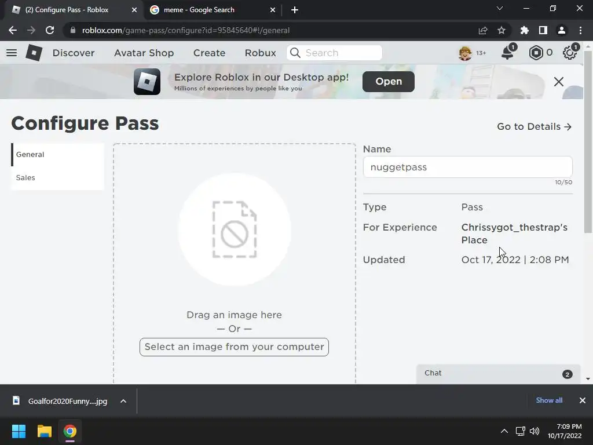Close the downloads bar
Viewport: 593px width, 445px height.
point(583,400)
